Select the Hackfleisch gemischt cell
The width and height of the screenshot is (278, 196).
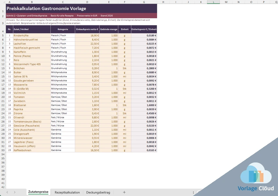pyautogui.click(x=32, y=48)
